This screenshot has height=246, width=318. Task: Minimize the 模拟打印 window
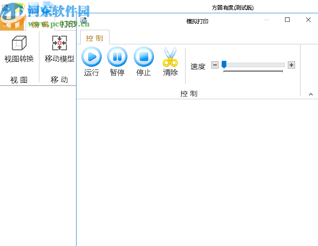(x=267, y=20)
